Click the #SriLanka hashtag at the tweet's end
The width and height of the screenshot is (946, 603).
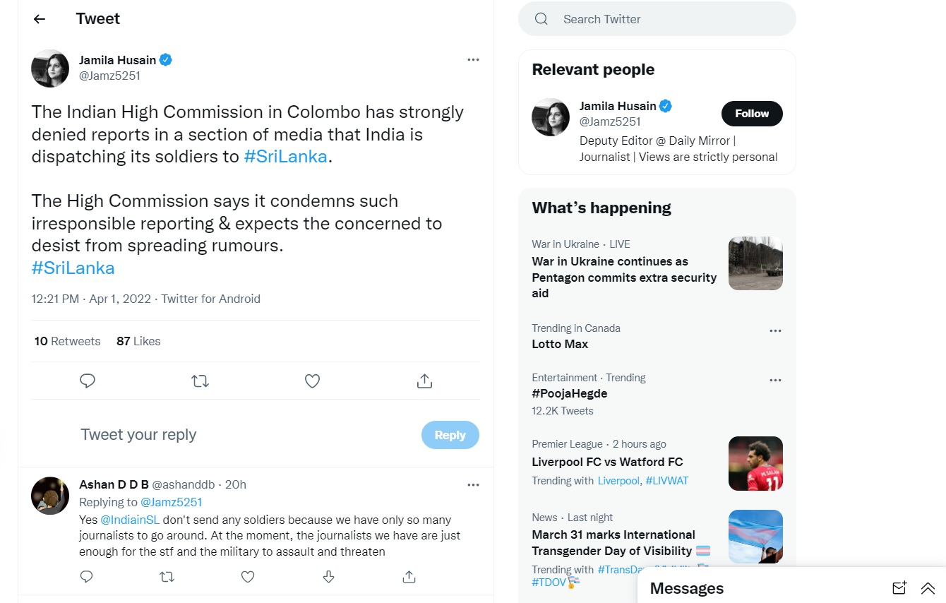pyautogui.click(x=73, y=268)
